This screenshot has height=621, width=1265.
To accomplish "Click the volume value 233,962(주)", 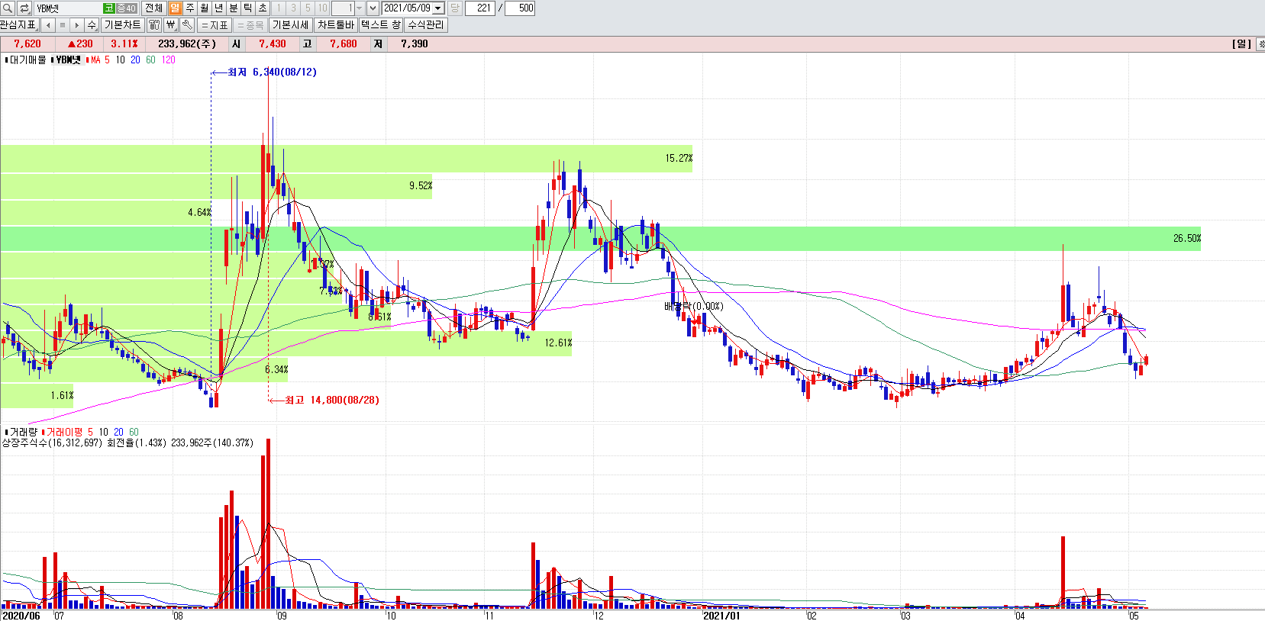I will pos(187,44).
